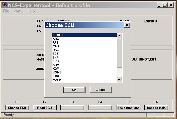Click the Change ECU button
Screen dimensions: 177x119
17,108
